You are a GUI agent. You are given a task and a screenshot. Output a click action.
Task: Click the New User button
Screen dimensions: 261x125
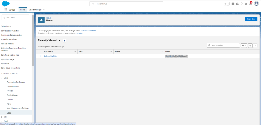click(251, 19)
